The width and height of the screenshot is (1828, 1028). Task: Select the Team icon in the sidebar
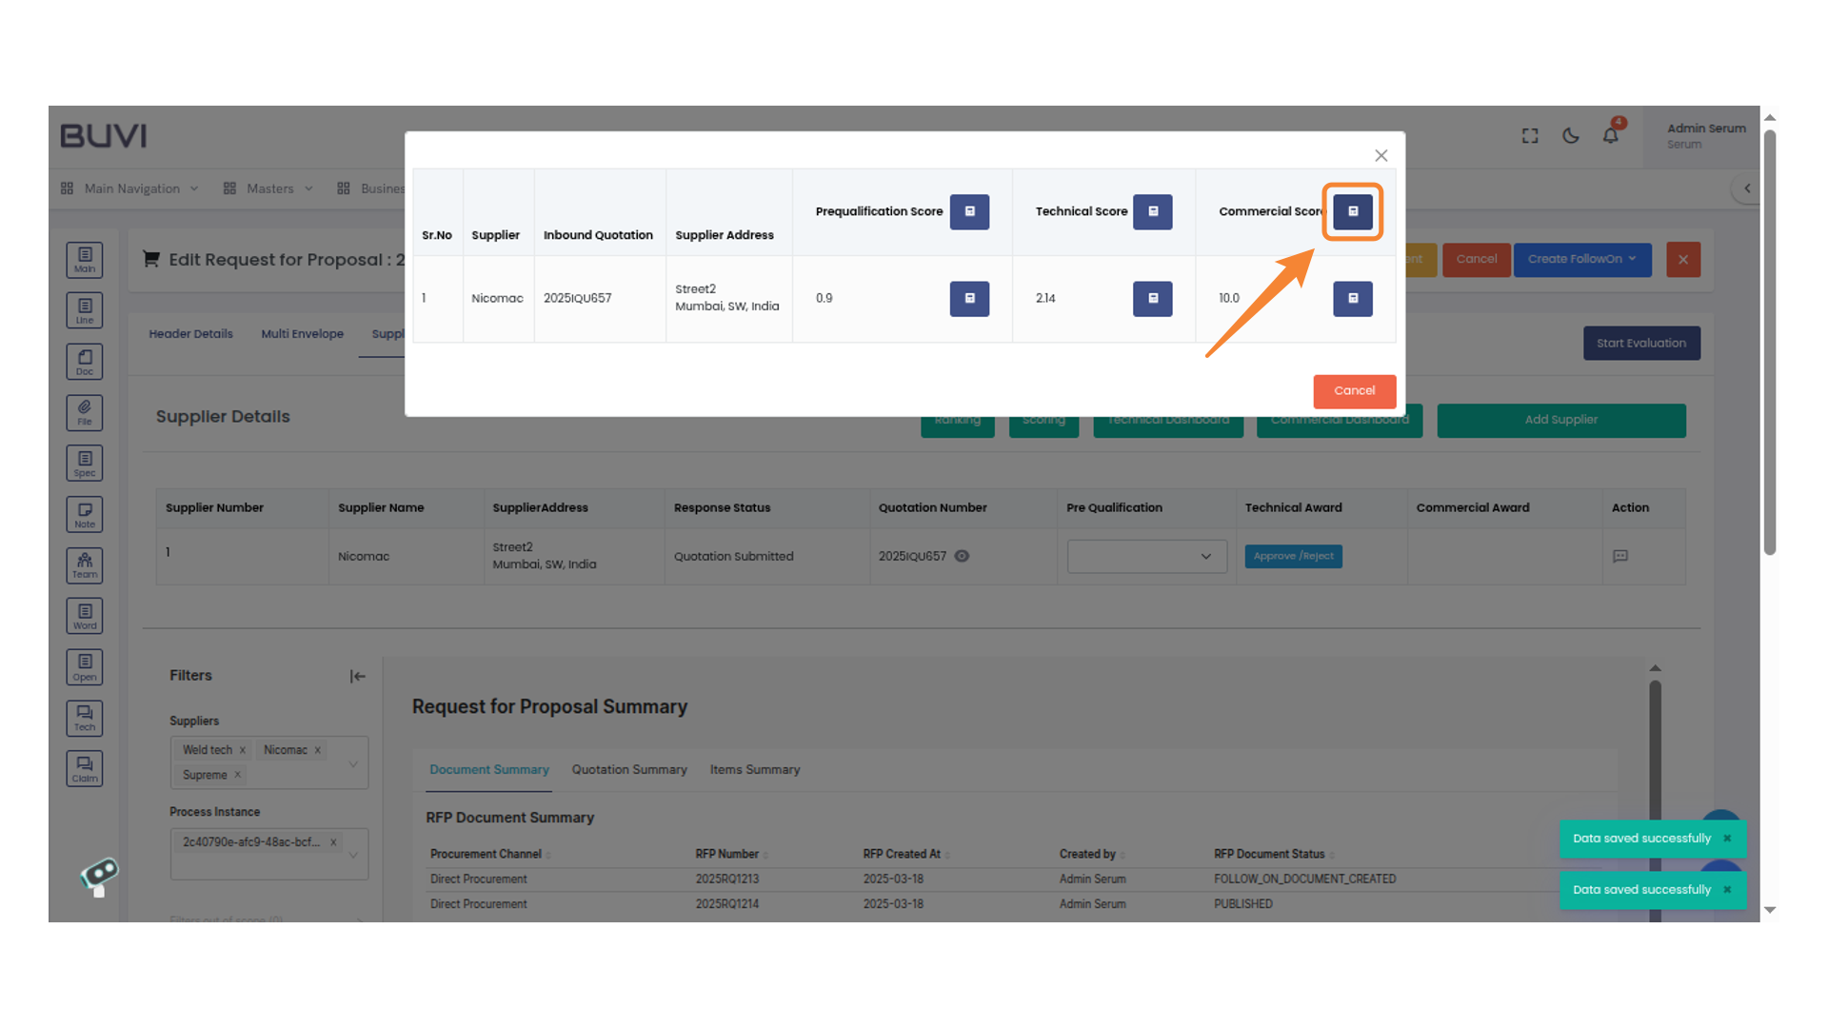[x=84, y=564]
